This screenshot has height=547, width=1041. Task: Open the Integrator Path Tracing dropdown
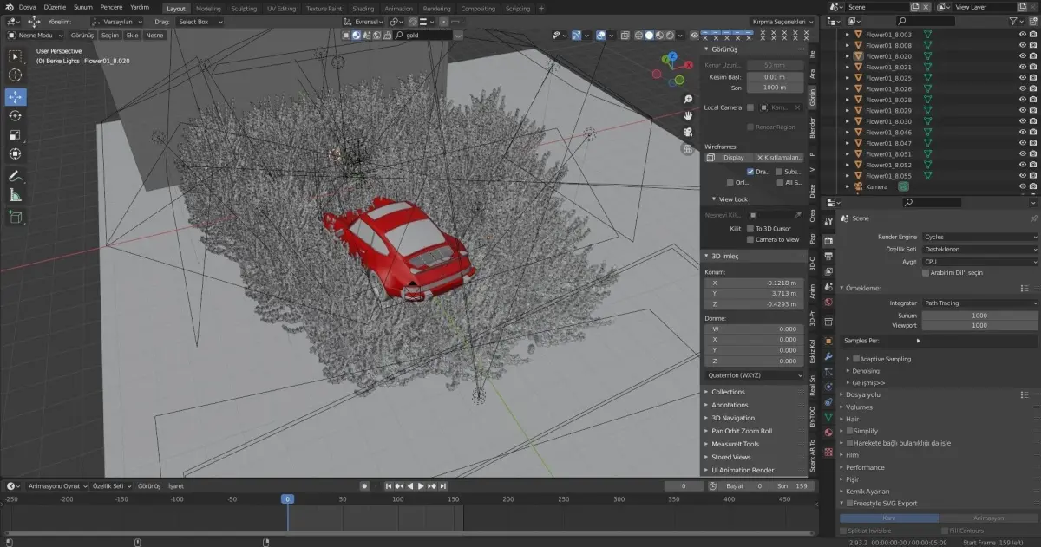[979, 303]
